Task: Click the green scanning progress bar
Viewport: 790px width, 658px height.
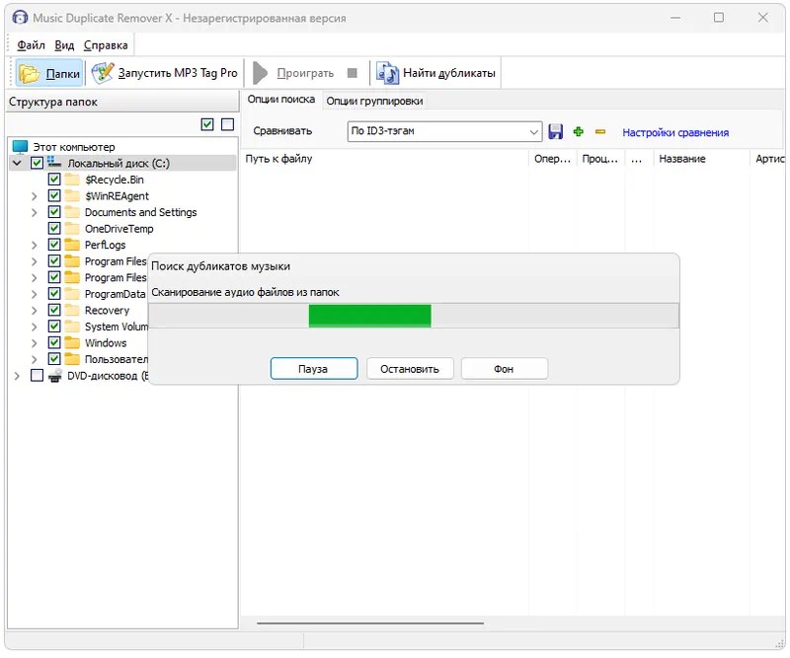Action: [369, 316]
